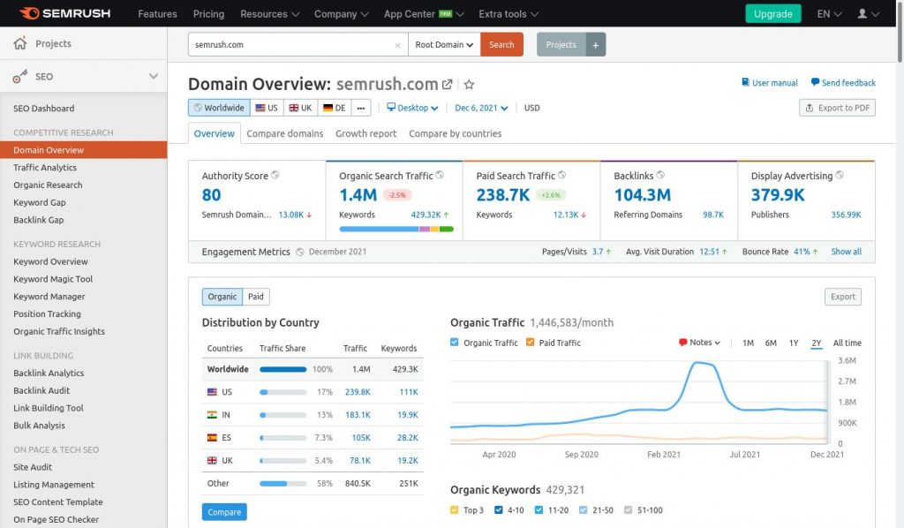The image size is (904, 528).
Task: Click the US flag in distribution table
Action: pyautogui.click(x=212, y=392)
